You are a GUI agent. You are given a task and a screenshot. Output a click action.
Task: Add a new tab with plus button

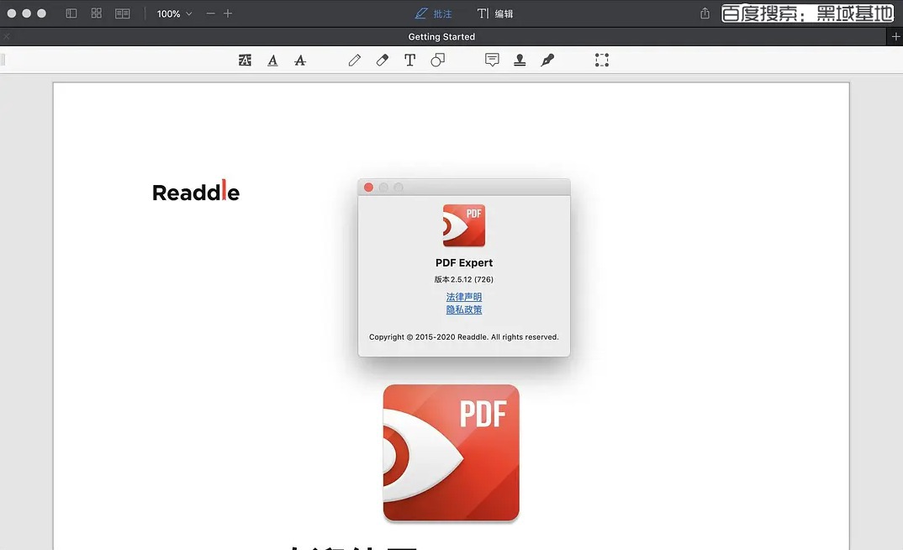coord(895,36)
